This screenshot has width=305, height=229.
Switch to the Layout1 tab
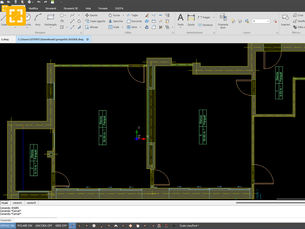pos(18,203)
